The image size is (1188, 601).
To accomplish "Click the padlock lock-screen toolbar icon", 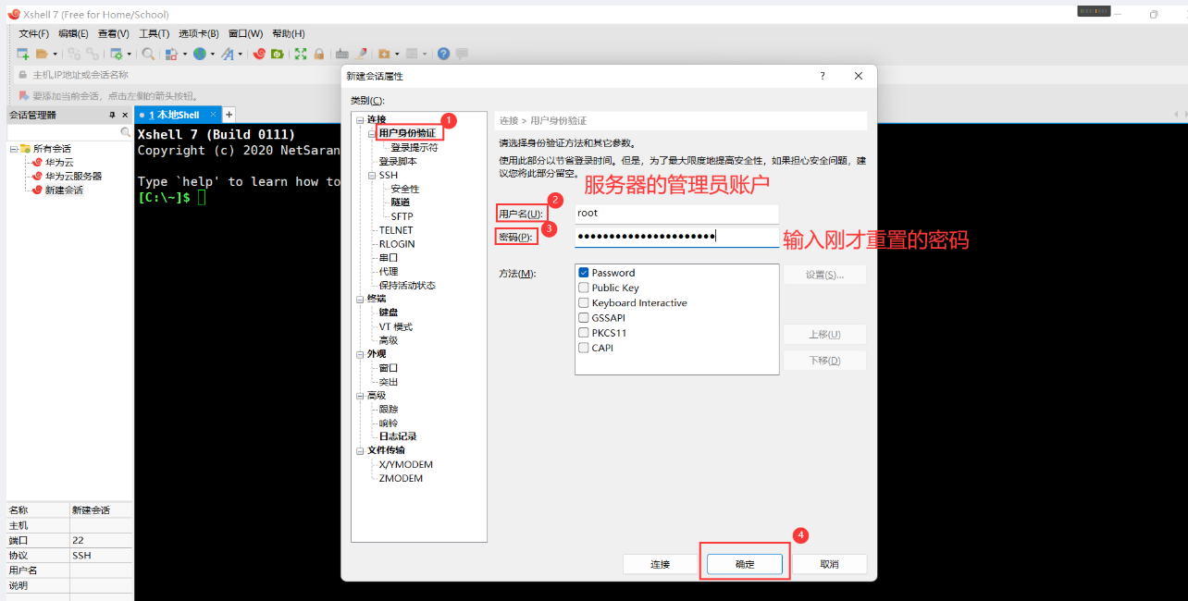I will click(319, 54).
